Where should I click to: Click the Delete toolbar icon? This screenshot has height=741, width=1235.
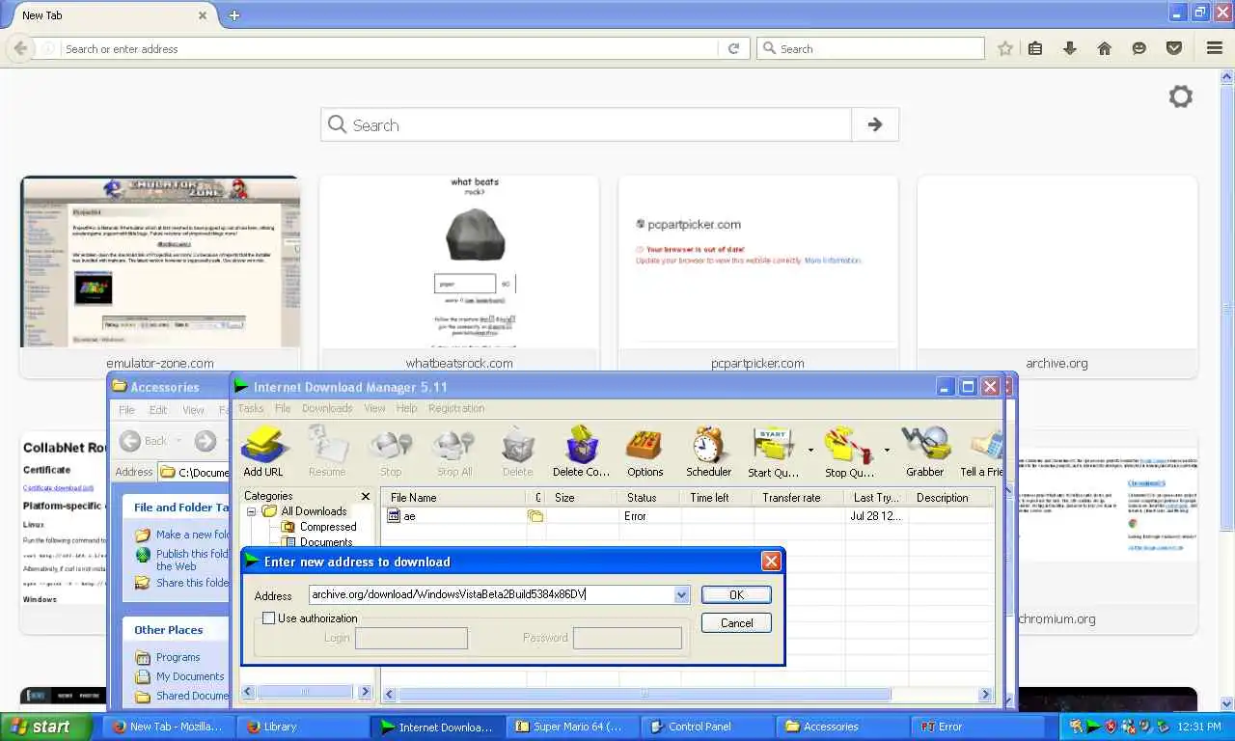point(518,453)
